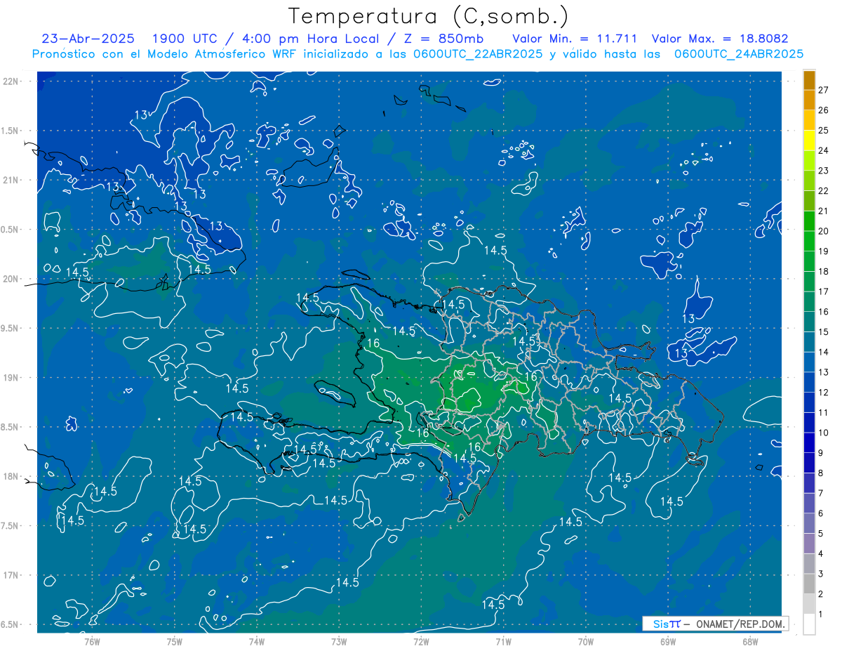Click the "69W" longitude axis label
842x651 pixels.
668,641
